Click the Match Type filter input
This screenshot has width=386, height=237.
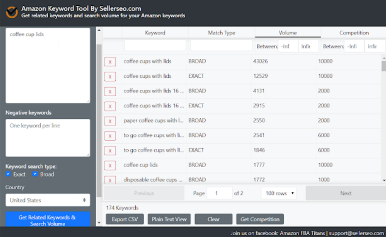tap(221, 45)
